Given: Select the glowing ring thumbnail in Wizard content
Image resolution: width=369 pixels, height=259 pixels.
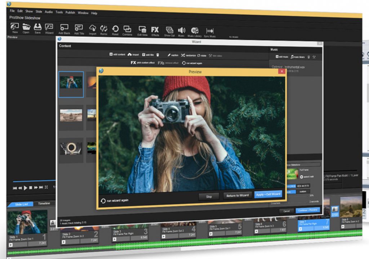Looking at the screenshot, I should (x=71, y=150).
